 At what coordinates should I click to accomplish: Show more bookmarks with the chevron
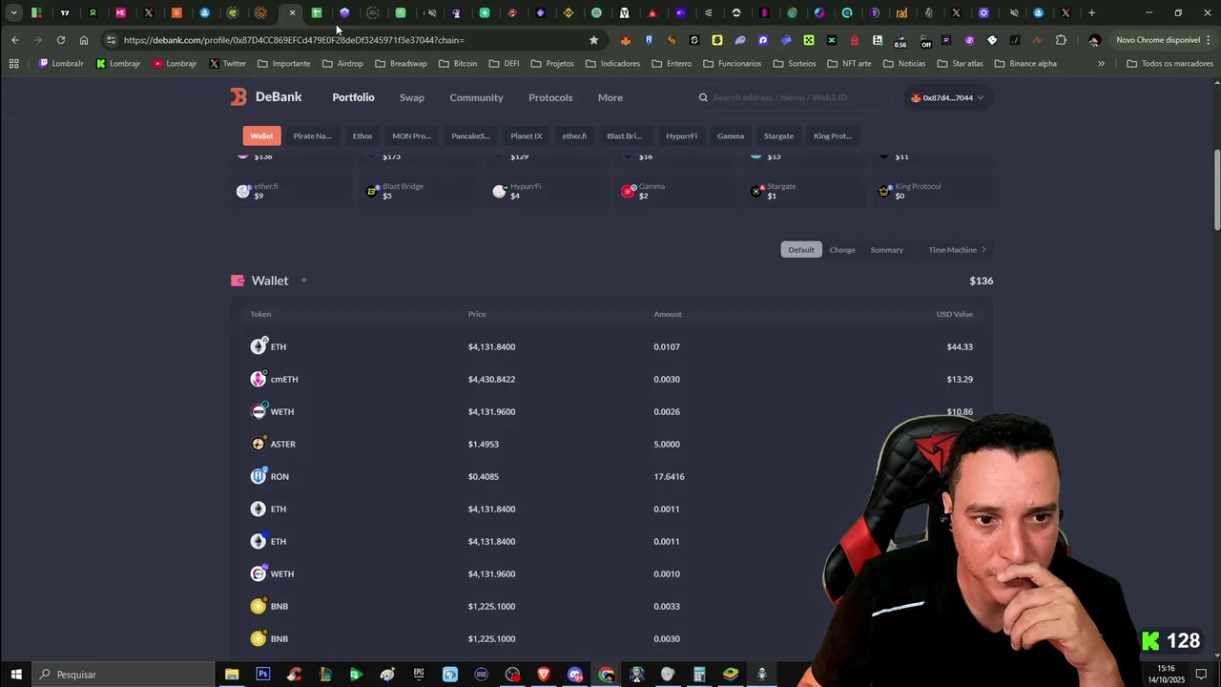tap(1101, 63)
